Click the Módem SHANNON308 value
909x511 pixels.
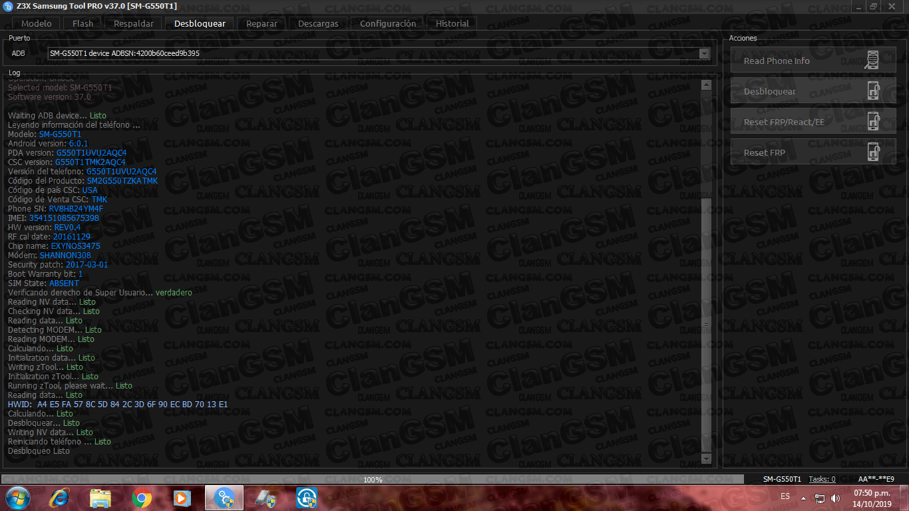click(x=65, y=255)
